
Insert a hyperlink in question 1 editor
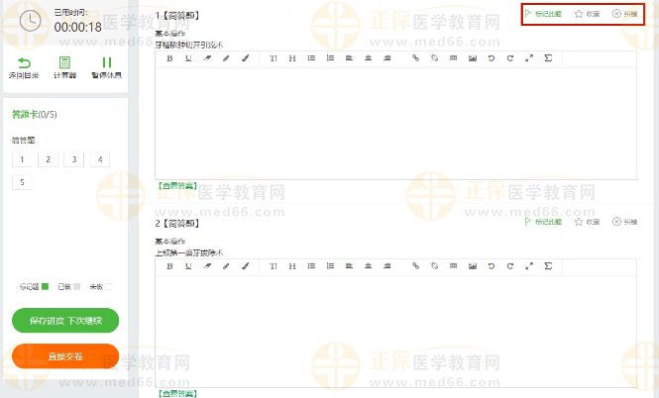pos(416,58)
